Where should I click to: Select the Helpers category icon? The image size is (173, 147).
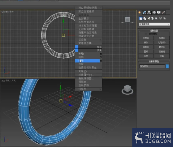click(156, 18)
